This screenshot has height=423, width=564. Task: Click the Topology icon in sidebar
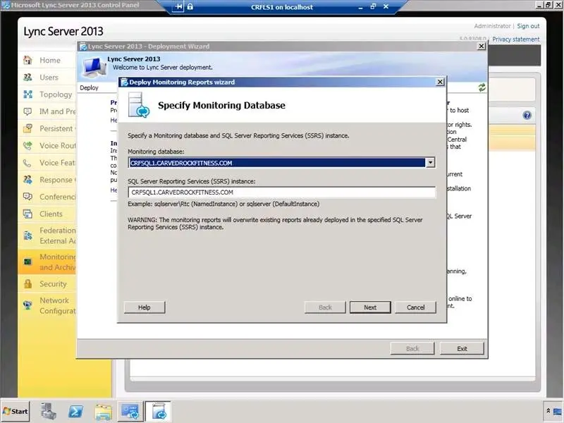(27, 94)
